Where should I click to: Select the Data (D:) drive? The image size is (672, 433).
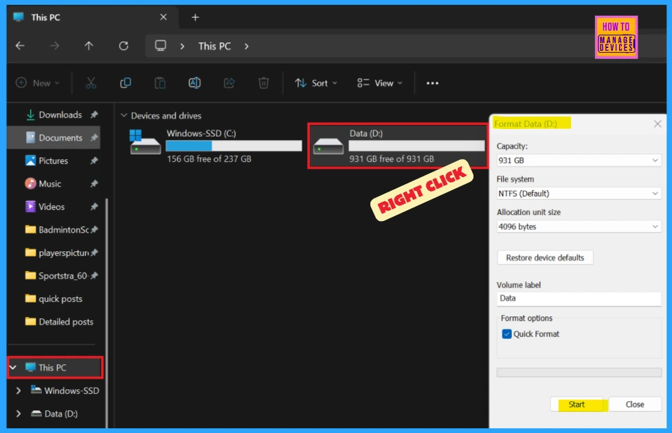pyautogui.click(x=398, y=146)
